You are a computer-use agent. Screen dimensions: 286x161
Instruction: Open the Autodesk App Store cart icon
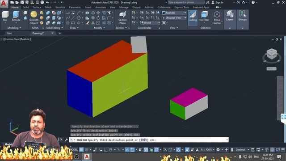tap(238, 2)
